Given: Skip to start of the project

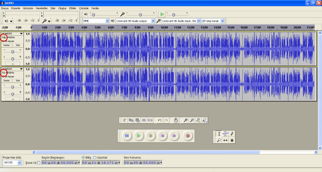Looking at the screenshot, I should (x=163, y=136).
